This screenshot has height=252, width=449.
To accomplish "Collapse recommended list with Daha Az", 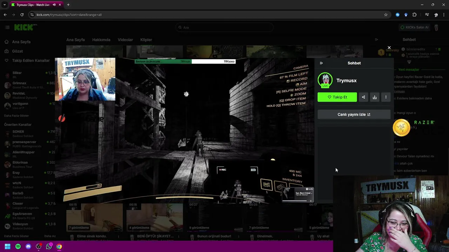I will pos(50,236).
